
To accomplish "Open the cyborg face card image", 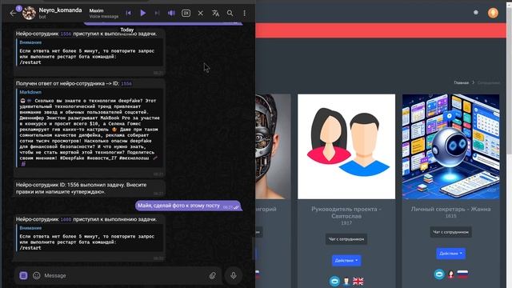I will [273, 146].
